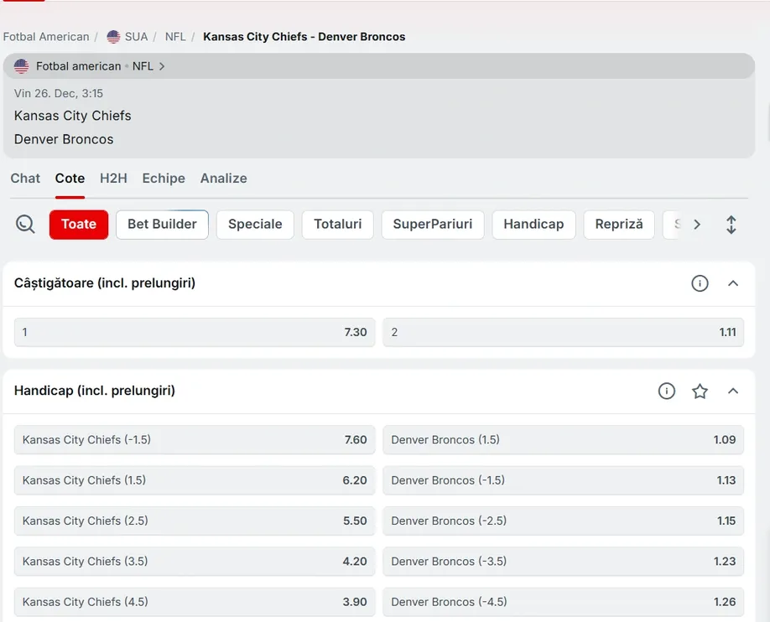Image resolution: width=770 pixels, height=622 pixels.
Task: Select Kansas City Chiefs (-1.5) at odds 7.60
Action: click(194, 439)
